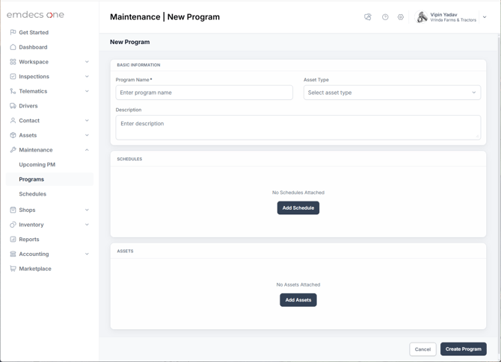Viewport: 501px width, 362px height.
Task: Open Get Started in sidebar
Action: [x=34, y=32]
